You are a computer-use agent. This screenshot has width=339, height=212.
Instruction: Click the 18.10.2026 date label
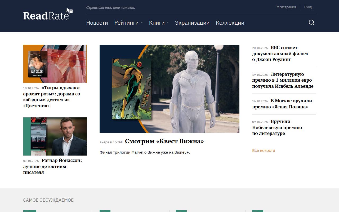click(31, 88)
